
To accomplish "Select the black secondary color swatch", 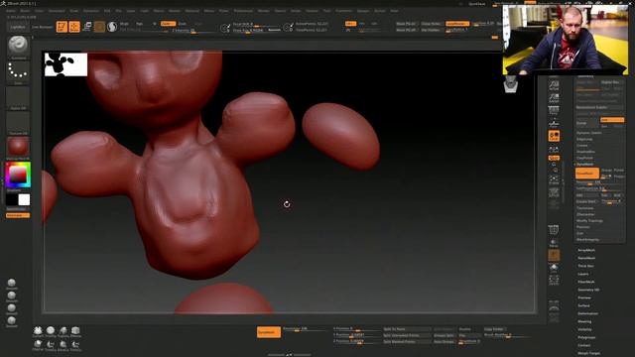I will [12, 199].
